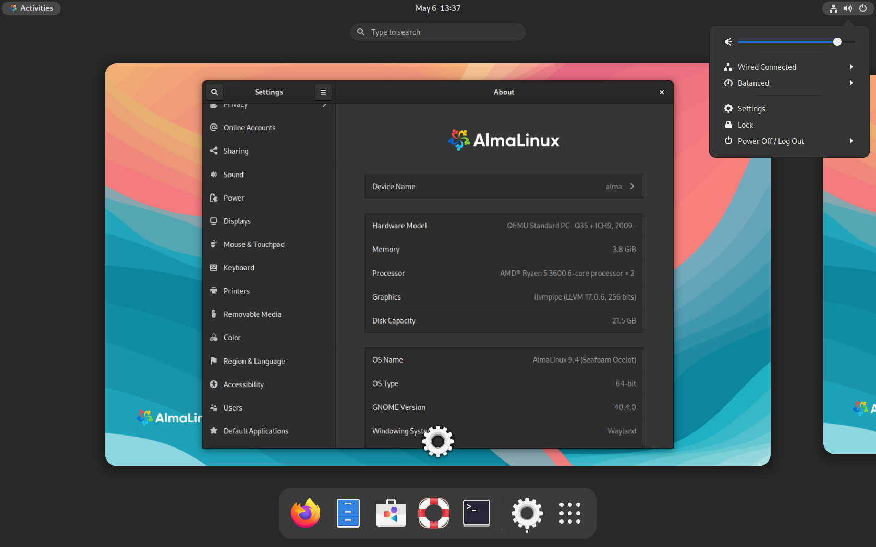Select Default Applications in sidebar

269,431
